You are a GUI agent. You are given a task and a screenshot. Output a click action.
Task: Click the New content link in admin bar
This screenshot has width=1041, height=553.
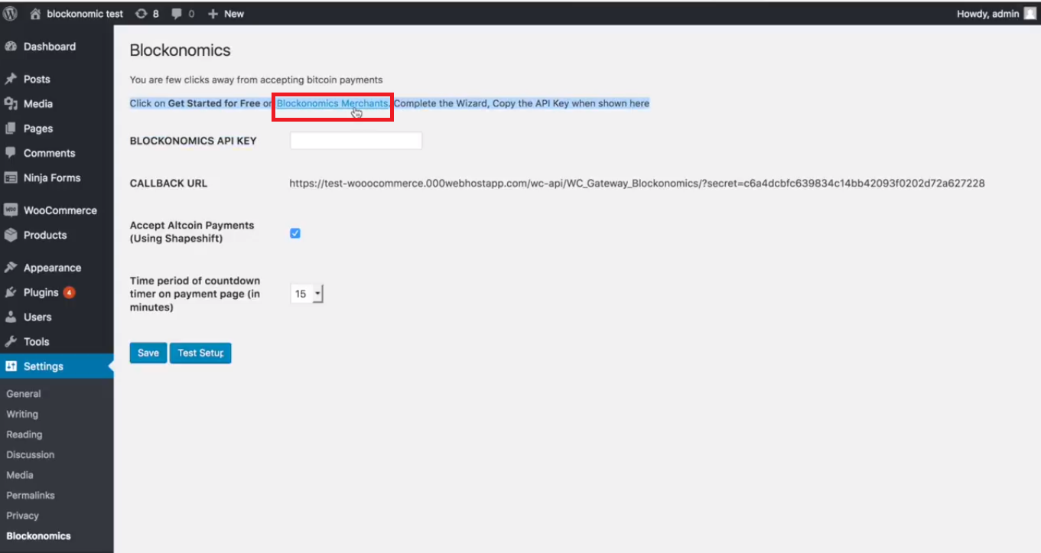tap(234, 14)
